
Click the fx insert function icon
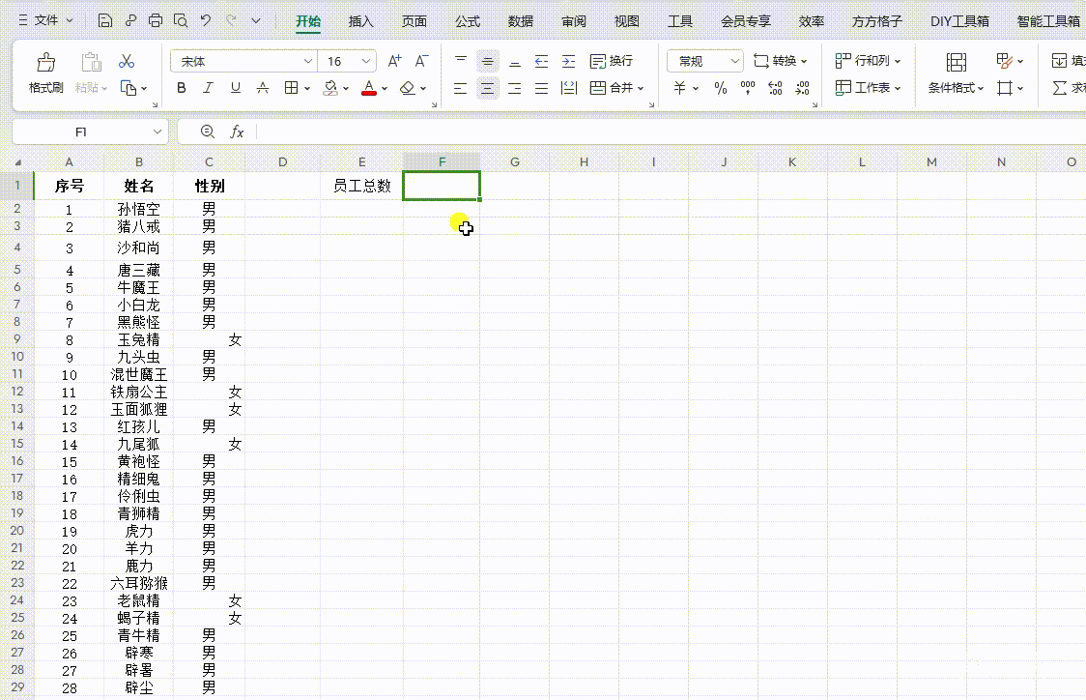pyautogui.click(x=237, y=131)
